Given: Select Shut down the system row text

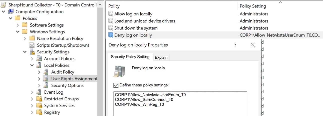Looking at the screenshot, I should point(136,28).
